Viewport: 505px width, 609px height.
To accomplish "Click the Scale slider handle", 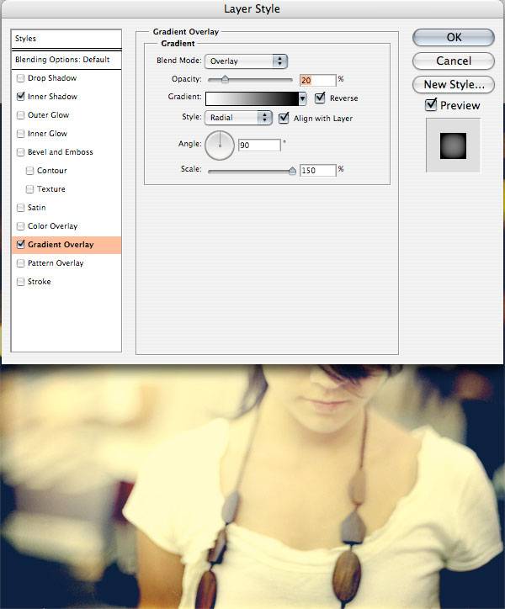I will pyautogui.click(x=292, y=171).
